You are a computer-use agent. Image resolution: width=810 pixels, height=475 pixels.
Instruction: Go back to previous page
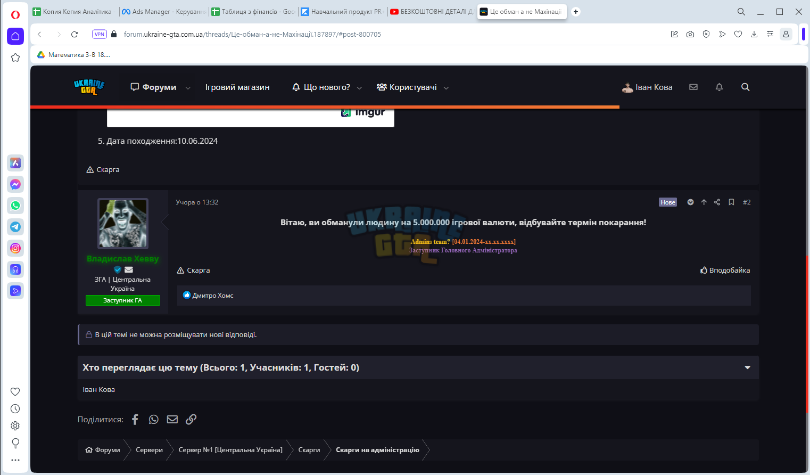(x=39, y=34)
